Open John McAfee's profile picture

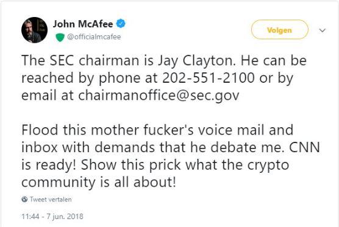[34, 30]
